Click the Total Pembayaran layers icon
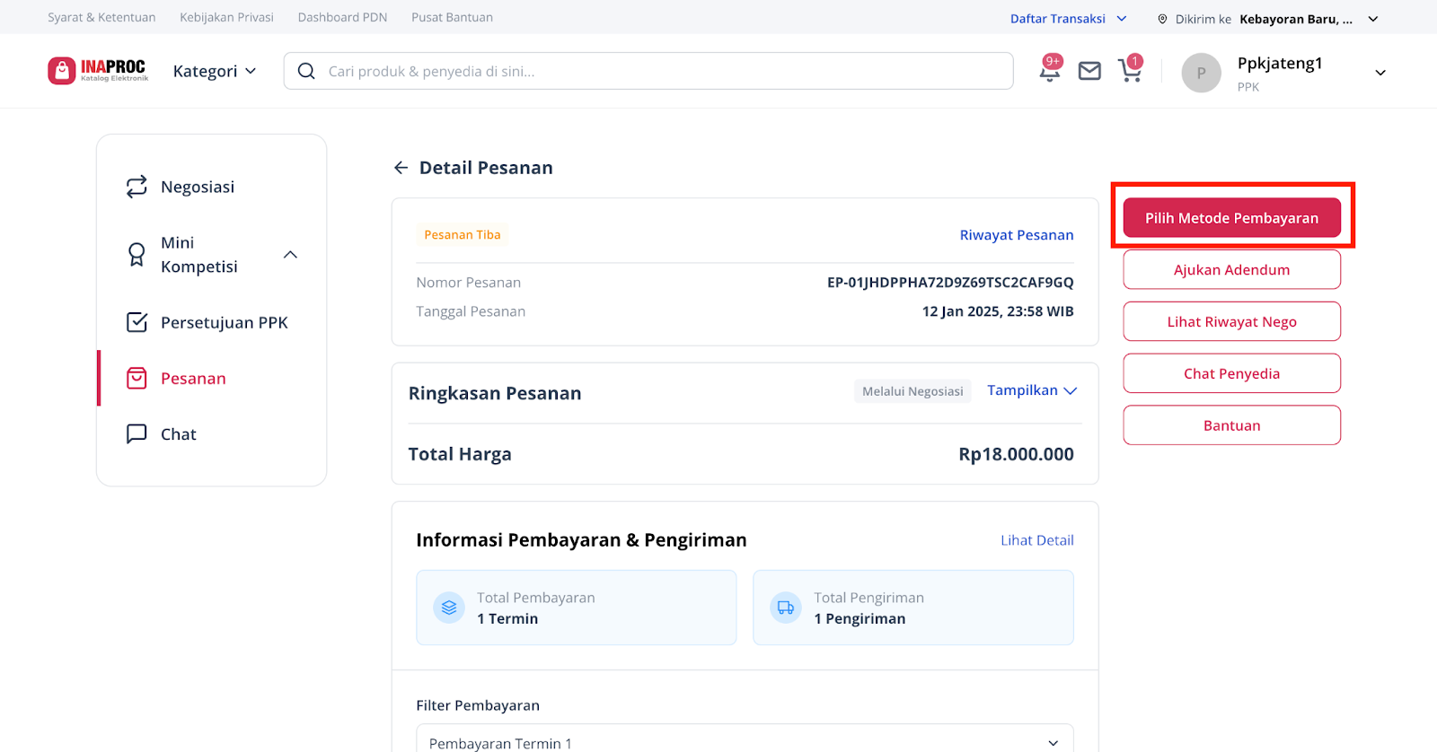This screenshot has width=1437, height=752. tap(449, 608)
